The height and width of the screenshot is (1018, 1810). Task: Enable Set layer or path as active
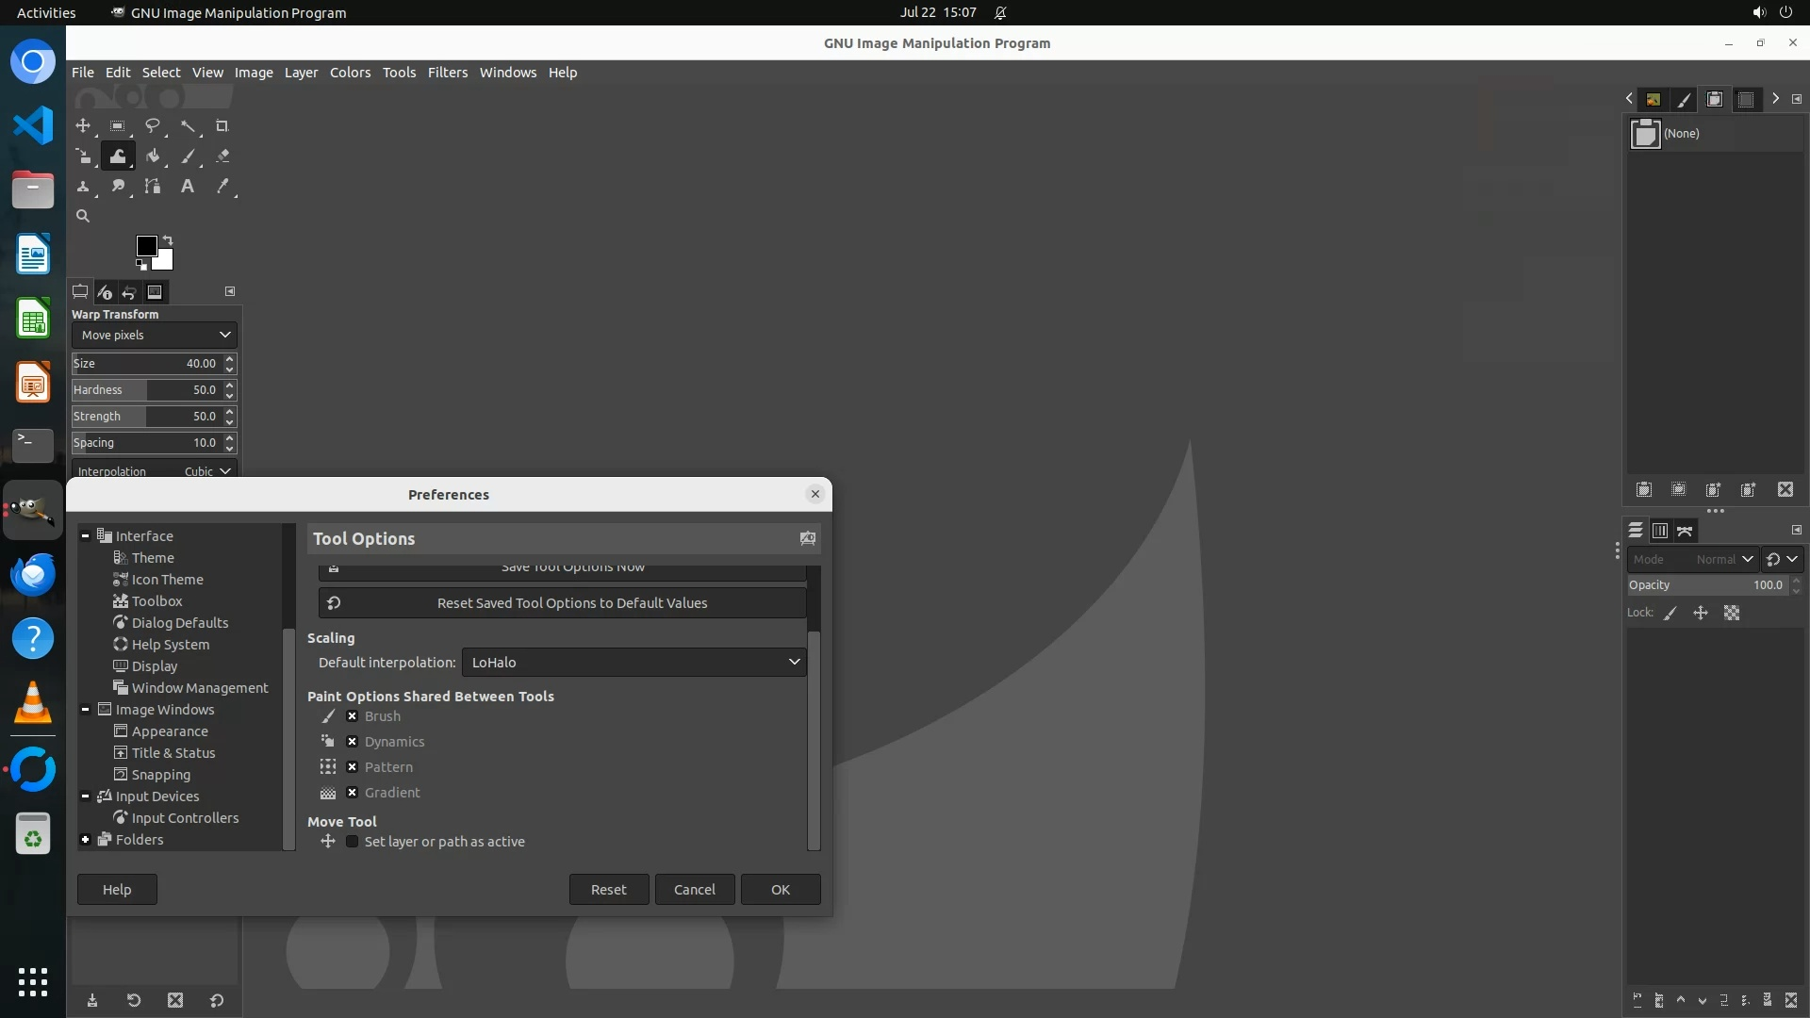[x=352, y=842]
